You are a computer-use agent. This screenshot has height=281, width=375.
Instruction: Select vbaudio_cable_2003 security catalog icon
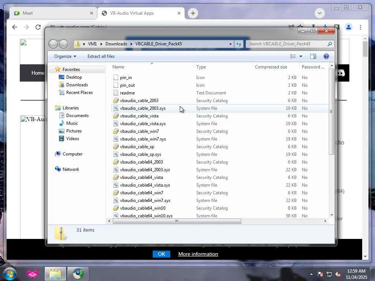(116, 100)
